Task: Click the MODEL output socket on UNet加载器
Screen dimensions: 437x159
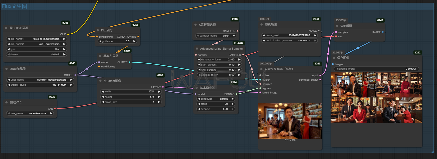Action: pyautogui.click(x=75, y=75)
